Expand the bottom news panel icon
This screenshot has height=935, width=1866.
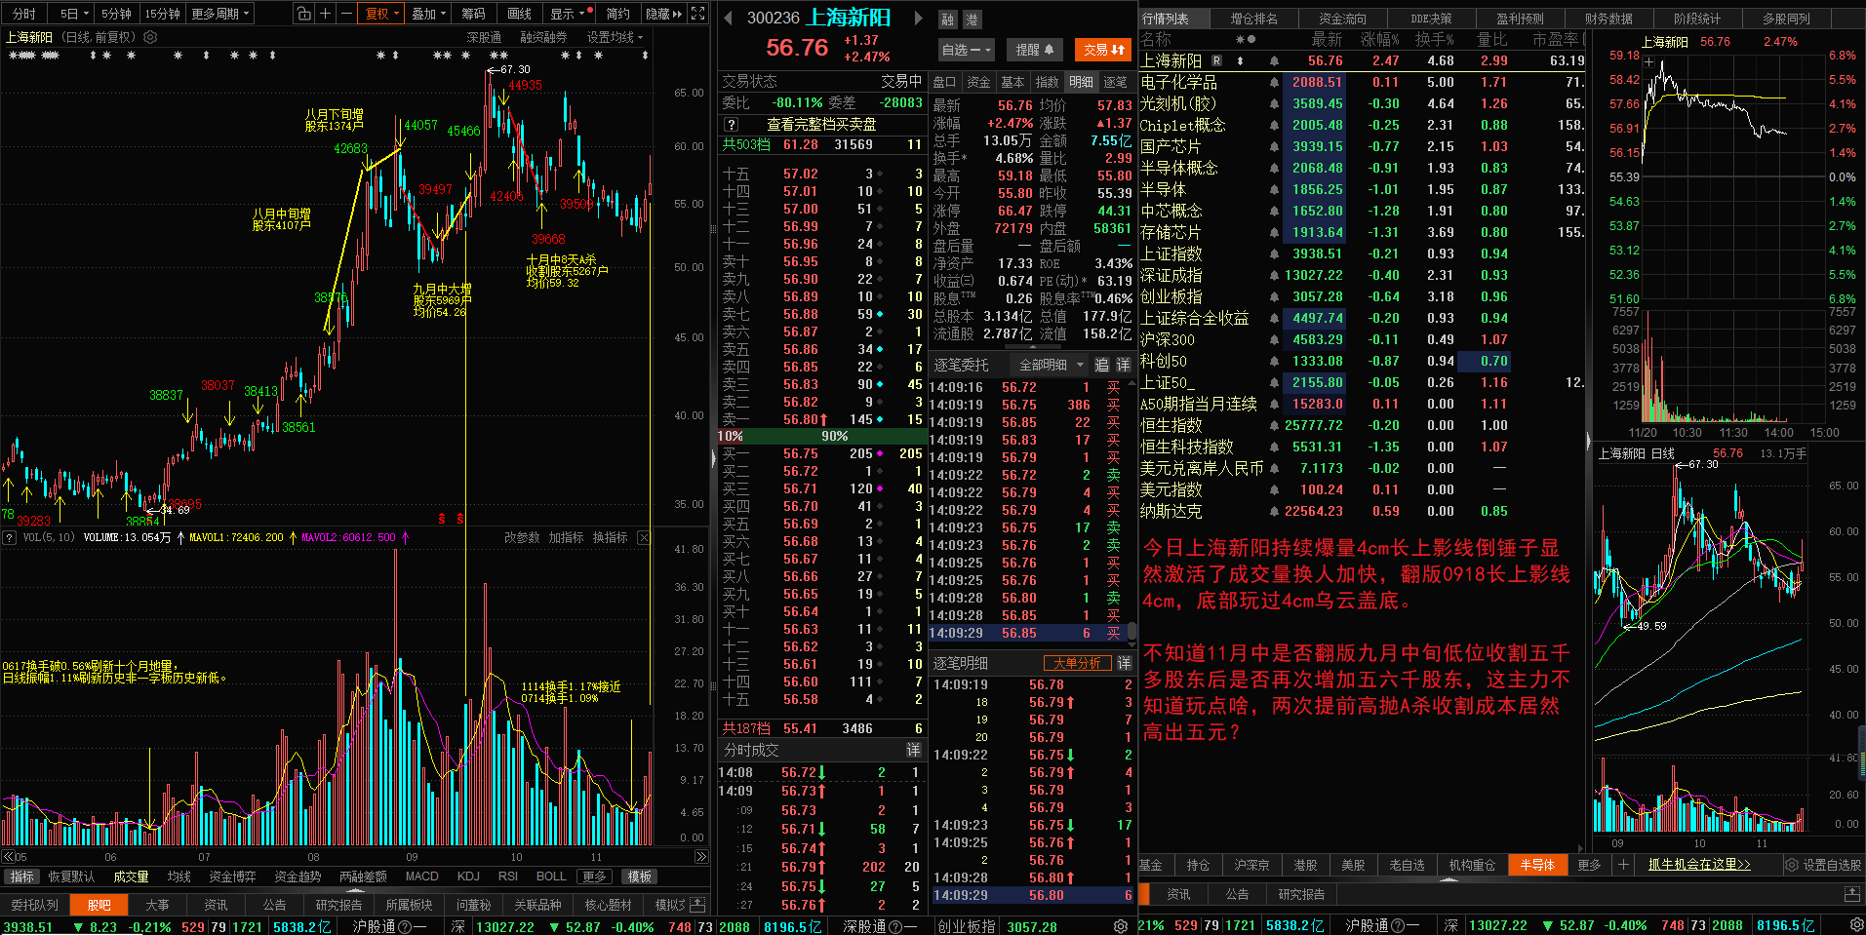coord(1851,894)
